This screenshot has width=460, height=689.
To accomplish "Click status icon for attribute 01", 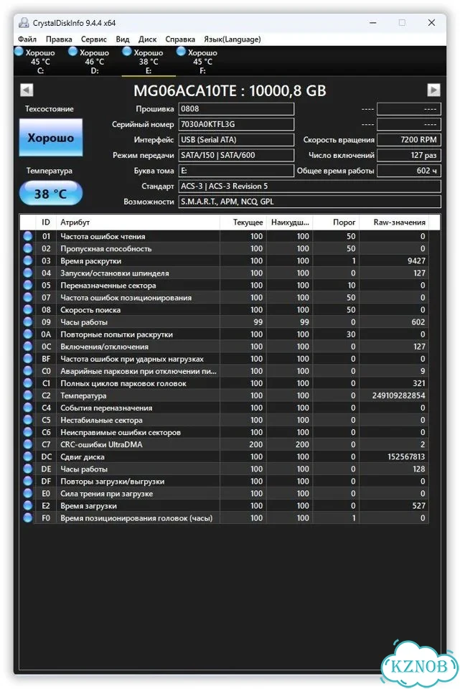I will pyautogui.click(x=28, y=236).
